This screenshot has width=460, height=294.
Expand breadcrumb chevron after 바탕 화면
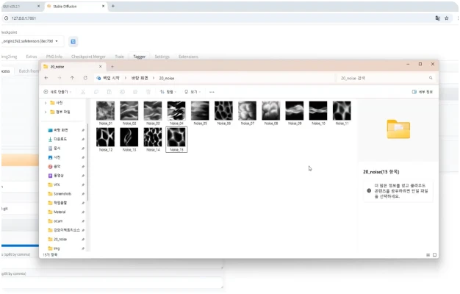point(154,78)
